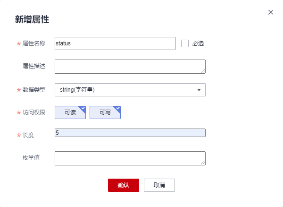
Task: Grab the 枚举值 textarea resize handle
Action: [x=203, y=163]
